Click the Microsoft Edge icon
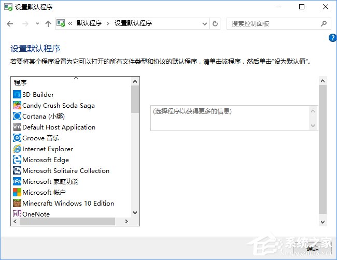The width and height of the screenshot is (337, 260). point(17,160)
